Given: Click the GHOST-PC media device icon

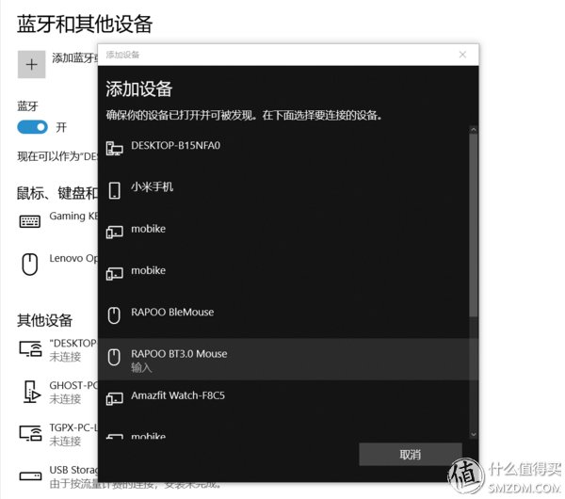Looking at the screenshot, I should click(32, 392).
